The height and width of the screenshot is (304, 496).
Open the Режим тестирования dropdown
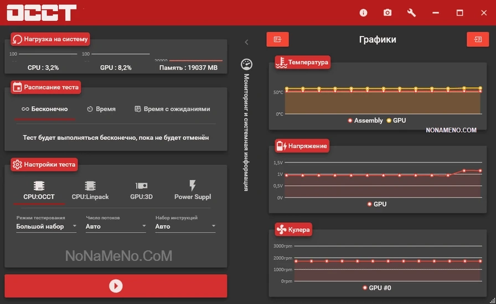coord(46,227)
